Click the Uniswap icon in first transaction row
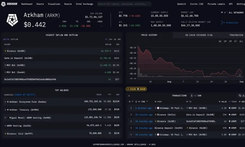This screenshot has height=147, width=245. coord(158,108)
